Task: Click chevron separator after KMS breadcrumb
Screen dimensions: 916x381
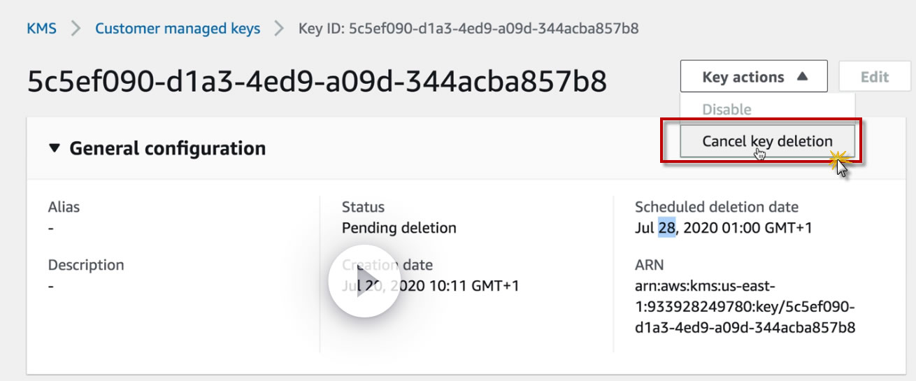Action: [76, 29]
